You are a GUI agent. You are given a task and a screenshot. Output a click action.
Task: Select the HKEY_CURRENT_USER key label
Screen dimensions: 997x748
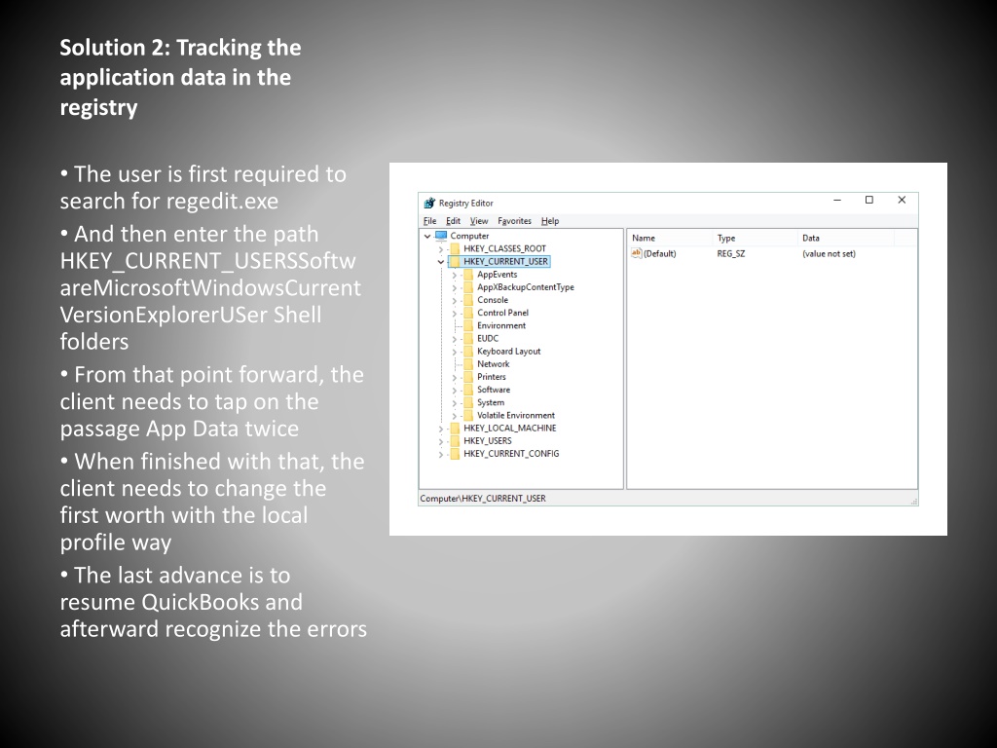(505, 261)
